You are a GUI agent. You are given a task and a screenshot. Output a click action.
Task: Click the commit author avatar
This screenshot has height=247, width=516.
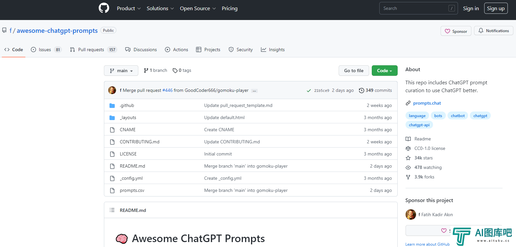[x=112, y=90]
